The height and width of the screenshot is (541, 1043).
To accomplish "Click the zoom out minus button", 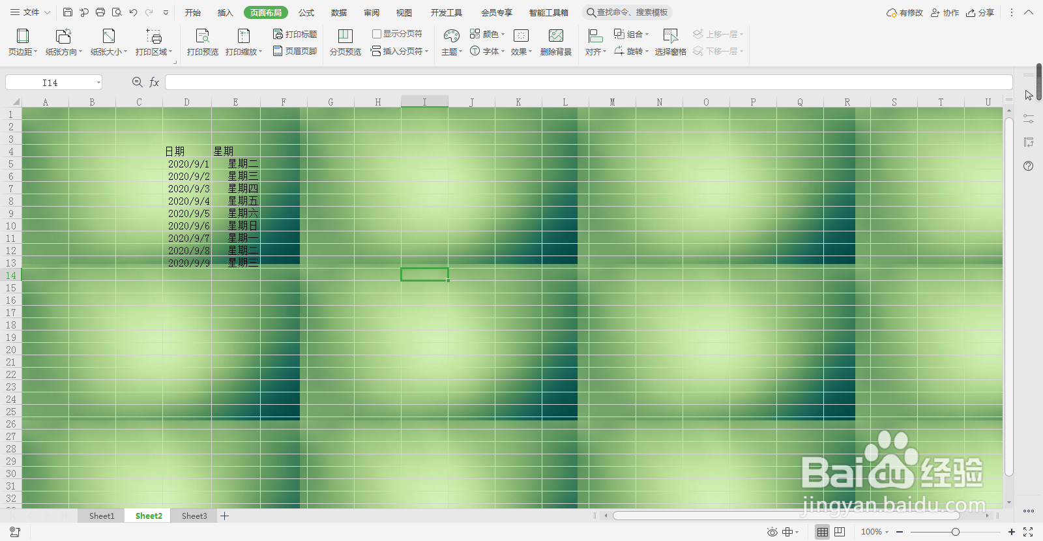I will (x=900, y=532).
